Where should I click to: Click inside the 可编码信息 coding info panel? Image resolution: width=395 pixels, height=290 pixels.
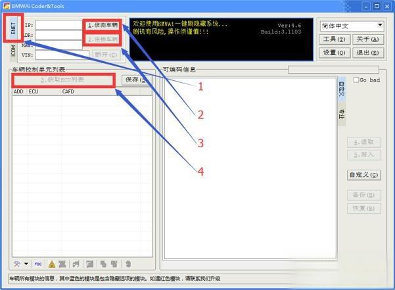250,168
